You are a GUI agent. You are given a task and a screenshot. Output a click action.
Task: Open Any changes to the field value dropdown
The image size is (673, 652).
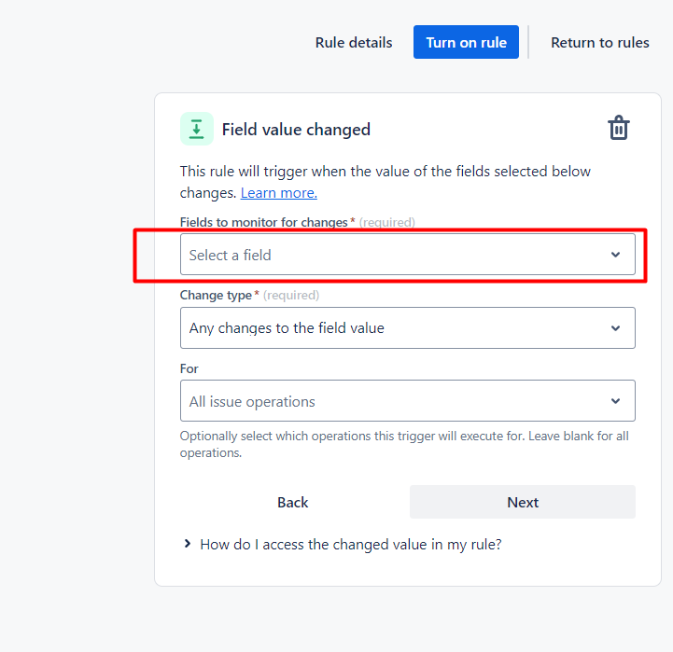(392, 328)
